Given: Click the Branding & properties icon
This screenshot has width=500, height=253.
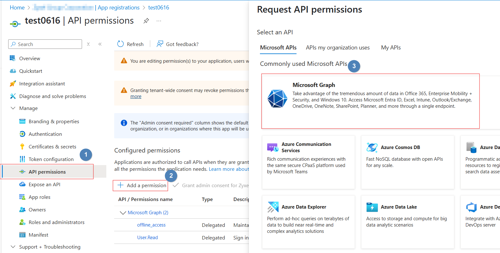Looking at the screenshot, I should pos(22,121).
